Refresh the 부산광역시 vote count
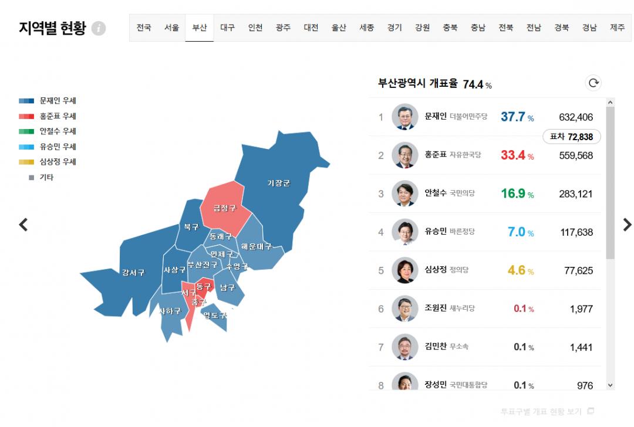The width and height of the screenshot is (634, 427). [x=593, y=83]
